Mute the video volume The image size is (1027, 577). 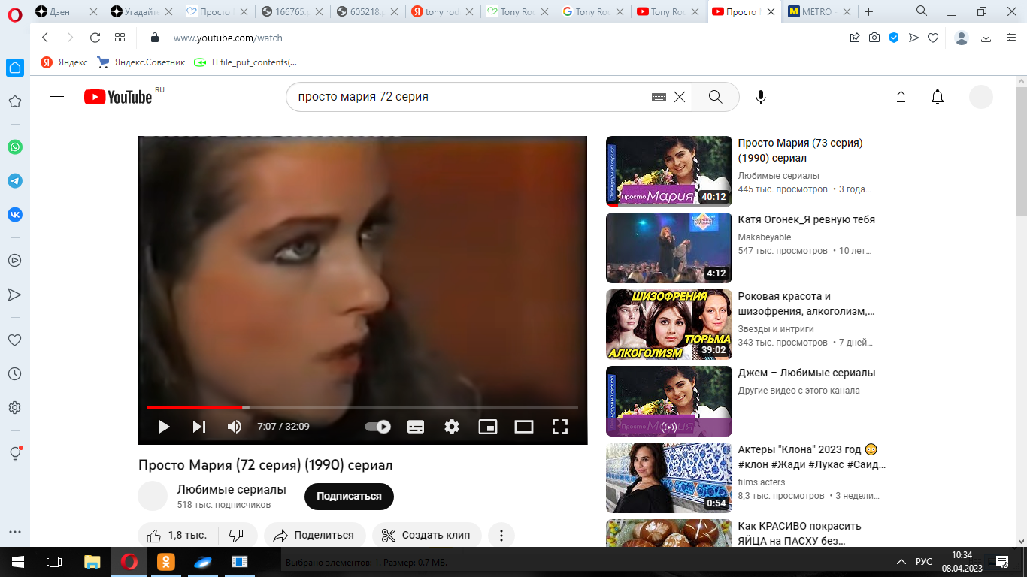click(235, 427)
